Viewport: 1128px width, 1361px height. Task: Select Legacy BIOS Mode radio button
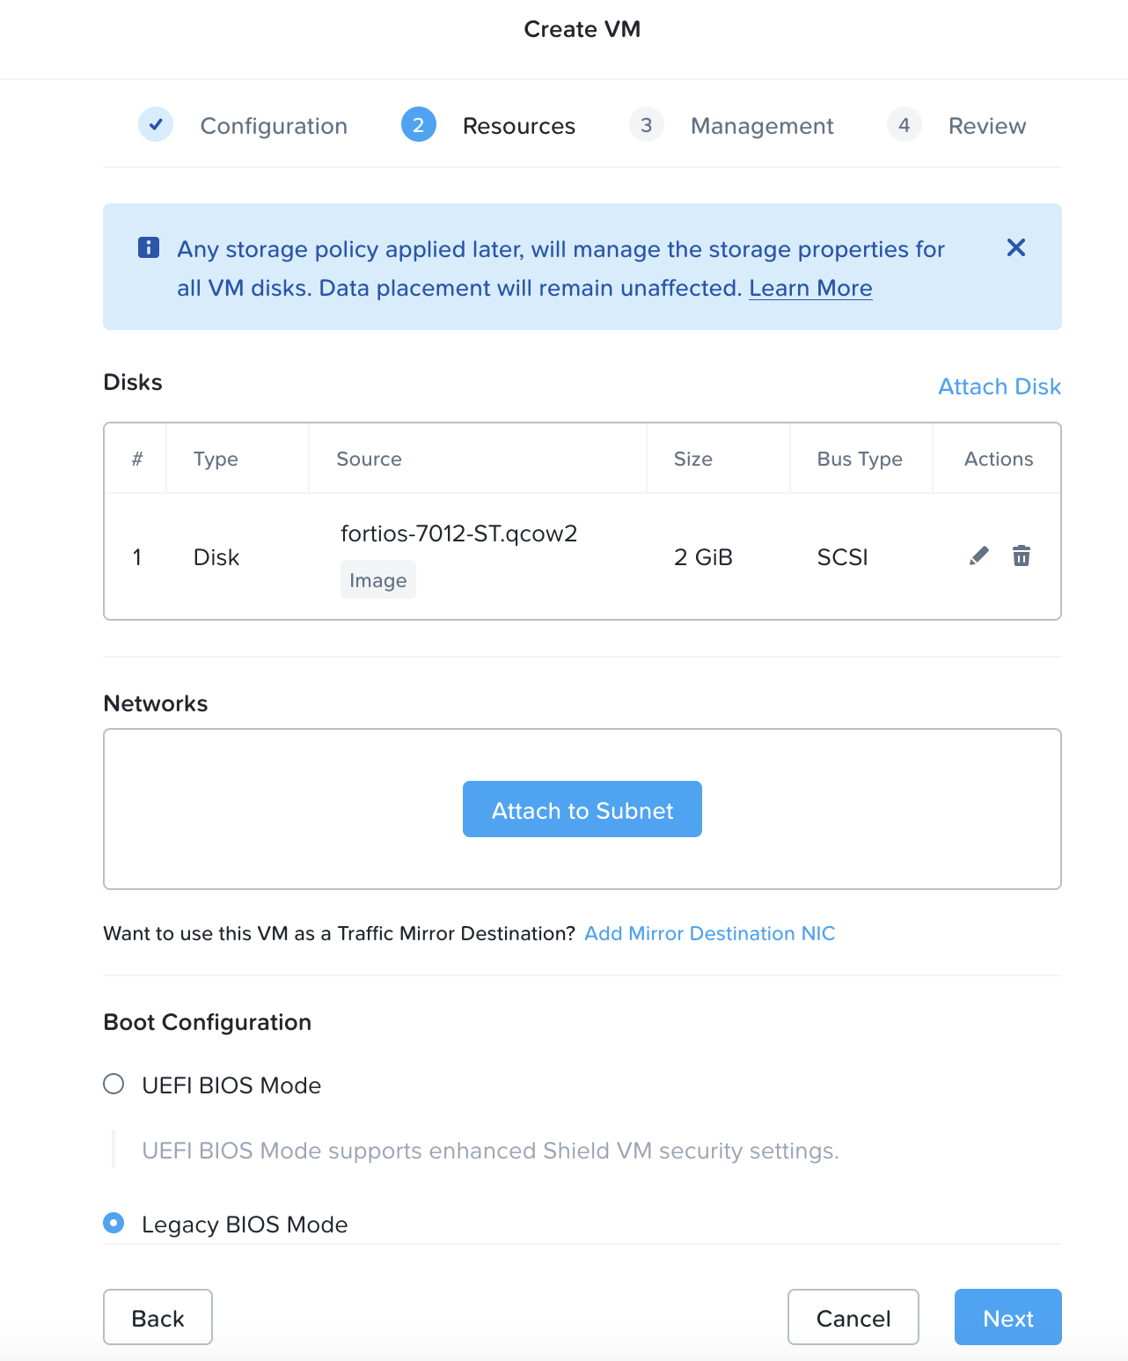click(x=114, y=1223)
